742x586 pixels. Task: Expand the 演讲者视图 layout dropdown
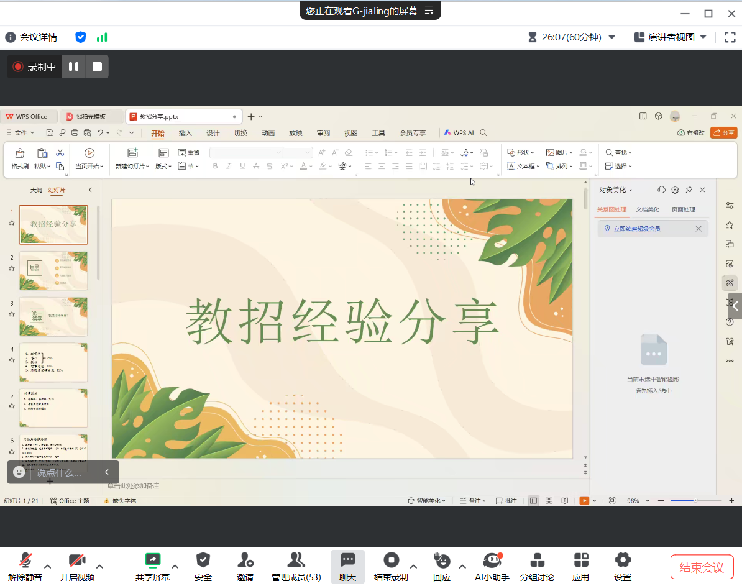703,37
